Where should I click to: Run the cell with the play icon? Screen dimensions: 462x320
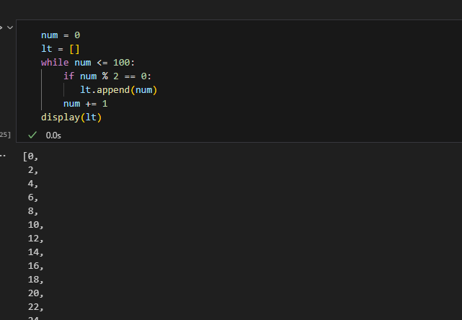click(1, 27)
